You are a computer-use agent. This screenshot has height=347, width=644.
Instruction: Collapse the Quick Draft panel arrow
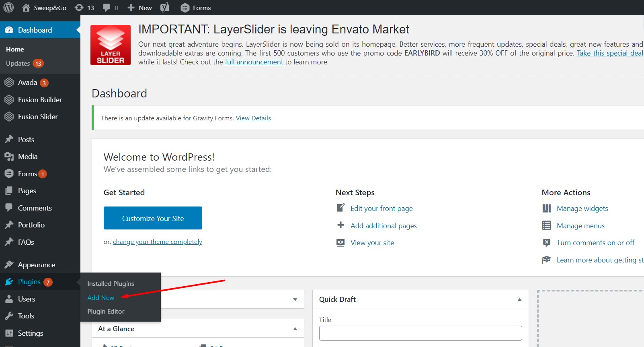point(519,299)
